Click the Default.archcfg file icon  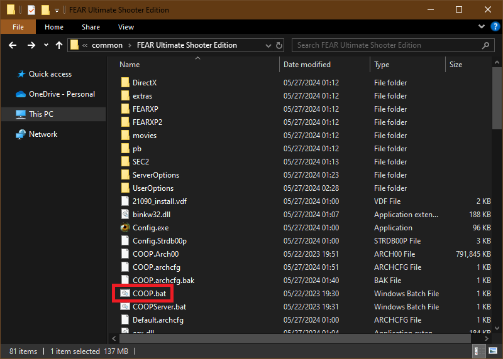point(125,319)
